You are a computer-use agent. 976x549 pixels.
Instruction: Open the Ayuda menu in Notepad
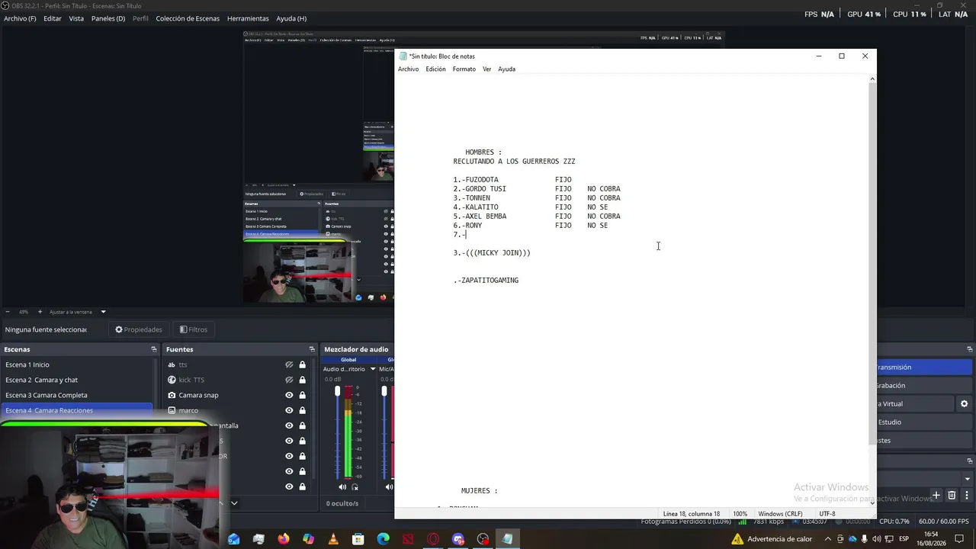click(506, 69)
